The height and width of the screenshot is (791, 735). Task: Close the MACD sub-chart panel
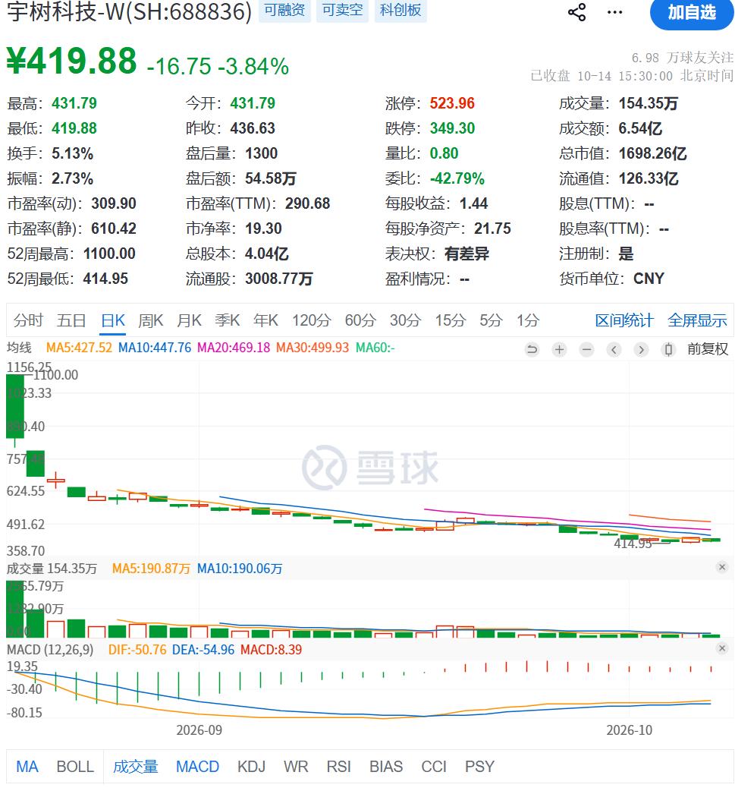(x=722, y=648)
